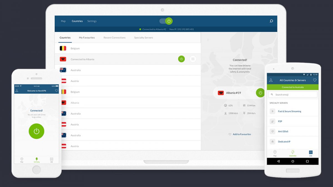
Task: Switch to the My Favourites tab
Action: pos(87,38)
